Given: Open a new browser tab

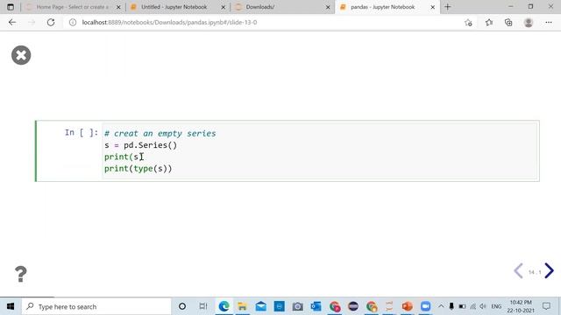Looking at the screenshot, I should pyautogui.click(x=448, y=7).
